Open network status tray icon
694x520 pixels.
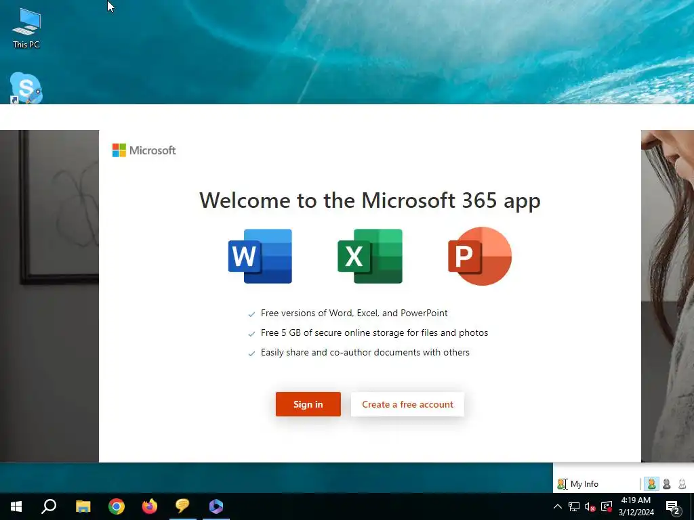[574, 506]
